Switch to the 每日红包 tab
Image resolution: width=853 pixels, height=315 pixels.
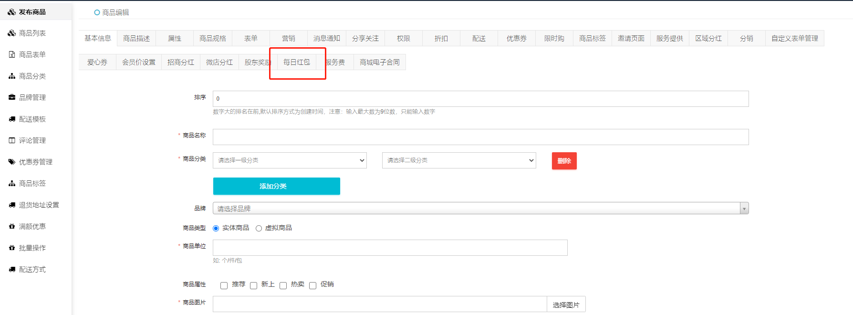click(x=296, y=63)
